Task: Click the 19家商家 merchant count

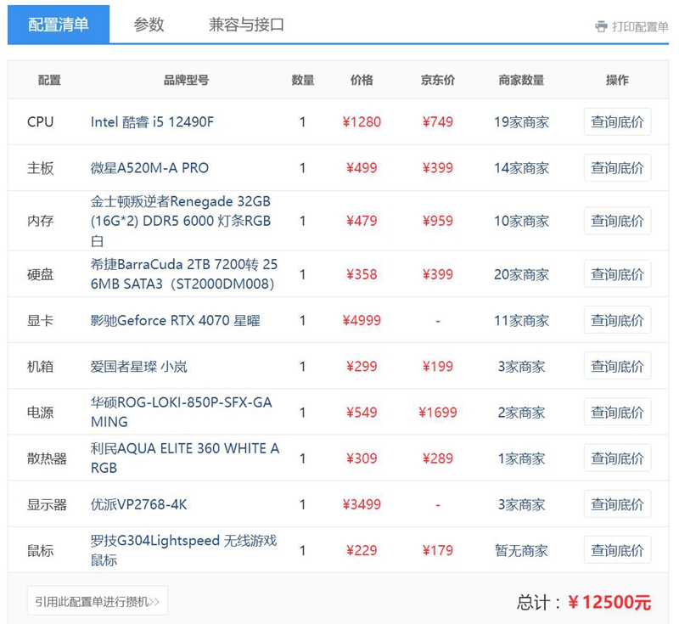Action: [x=521, y=122]
